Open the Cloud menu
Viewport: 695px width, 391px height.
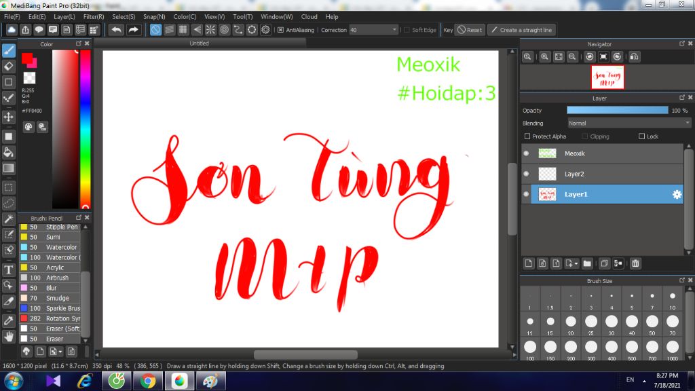[x=309, y=17]
